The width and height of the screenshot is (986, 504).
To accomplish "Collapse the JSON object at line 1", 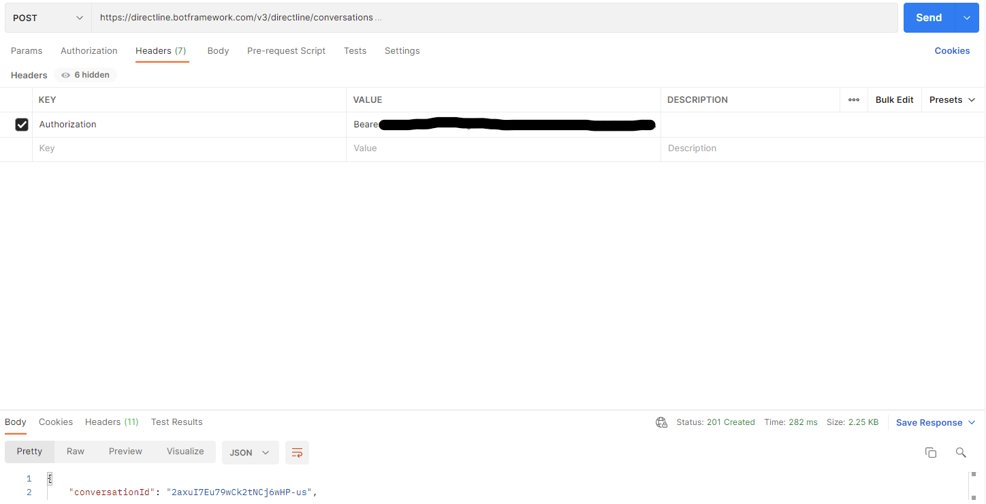I will tap(49, 478).
